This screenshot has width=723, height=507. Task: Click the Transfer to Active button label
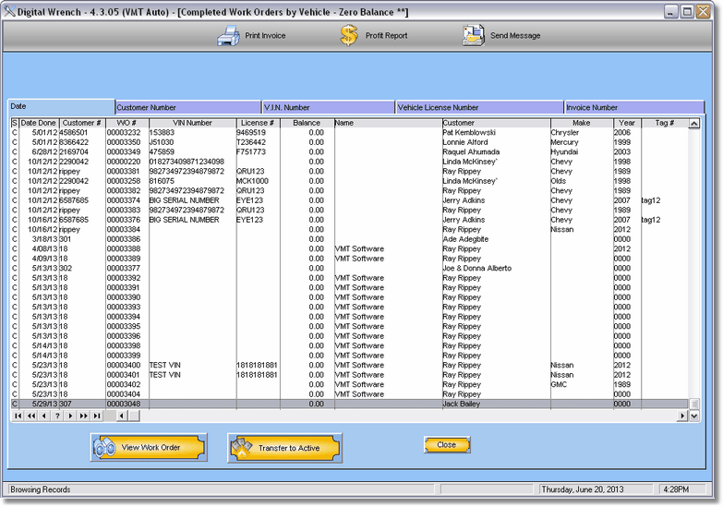pyautogui.click(x=289, y=448)
